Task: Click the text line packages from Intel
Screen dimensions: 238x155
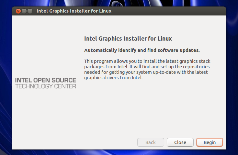Action: 147,67
